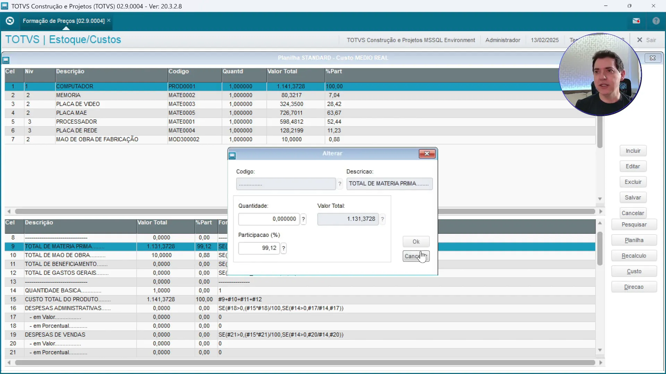
Task: Click into the Quantidade input field
Action: [268, 219]
